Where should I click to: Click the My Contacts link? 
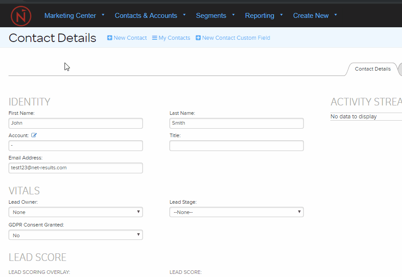[174, 38]
